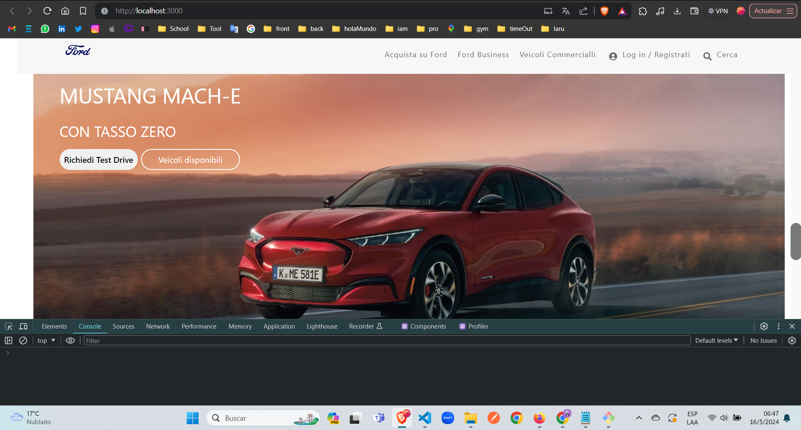Viewport: 801px width, 430px height.
Task: Open the Cerca search magnifier icon
Action: coord(707,56)
